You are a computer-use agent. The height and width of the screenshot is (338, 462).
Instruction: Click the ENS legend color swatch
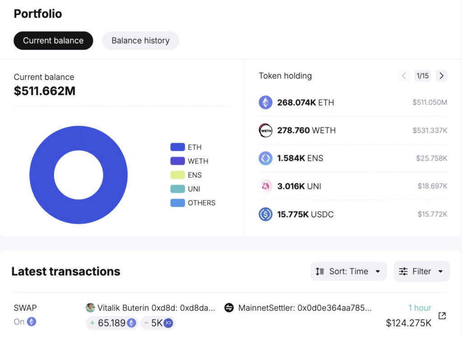pos(178,175)
